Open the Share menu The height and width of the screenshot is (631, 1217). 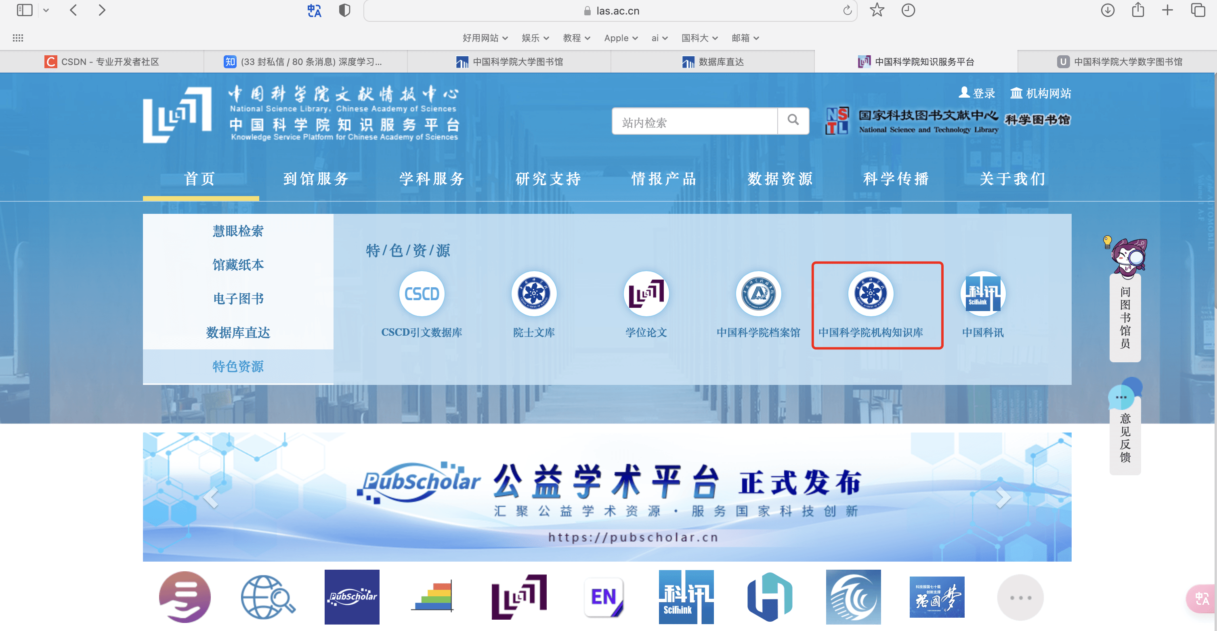1137,10
